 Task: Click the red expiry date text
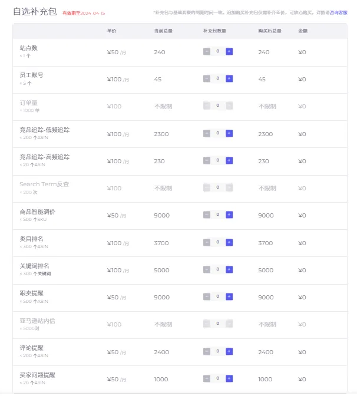(84, 13)
